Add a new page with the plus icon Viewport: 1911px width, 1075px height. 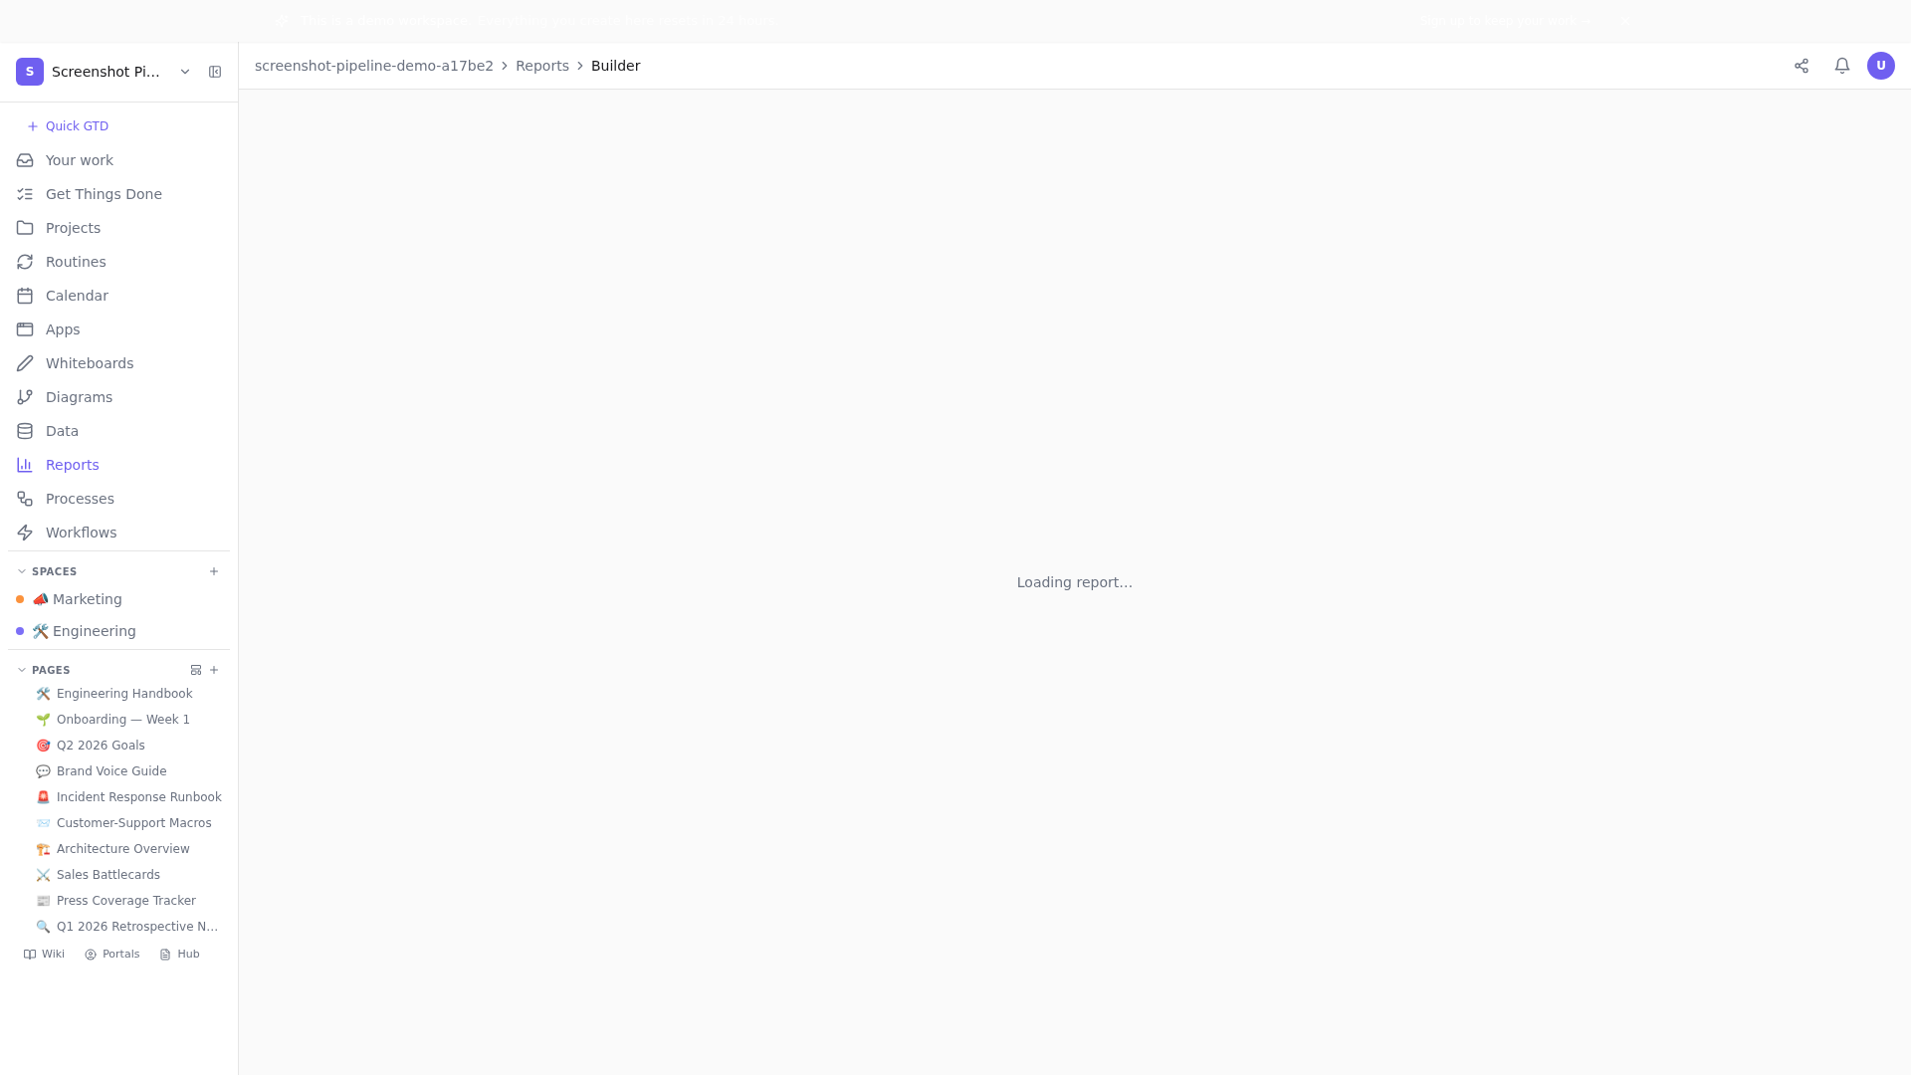click(214, 670)
